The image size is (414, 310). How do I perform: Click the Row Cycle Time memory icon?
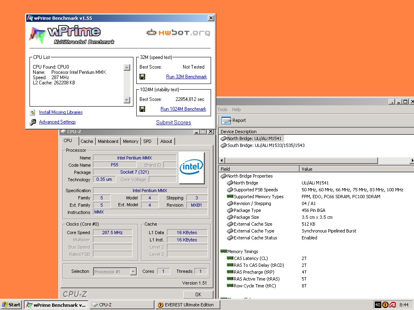230,285
